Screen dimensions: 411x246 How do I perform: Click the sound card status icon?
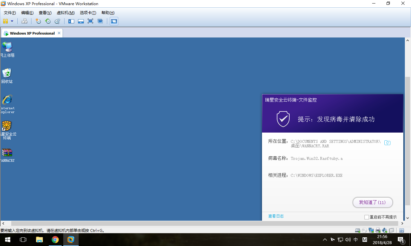click(x=385, y=230)
